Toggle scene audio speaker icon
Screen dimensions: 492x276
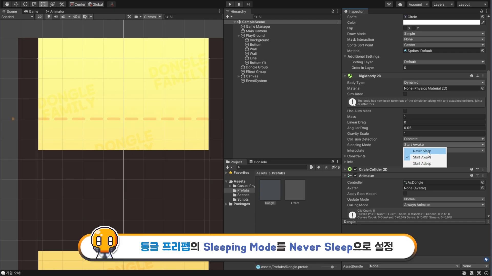click(x=56, y=17)
